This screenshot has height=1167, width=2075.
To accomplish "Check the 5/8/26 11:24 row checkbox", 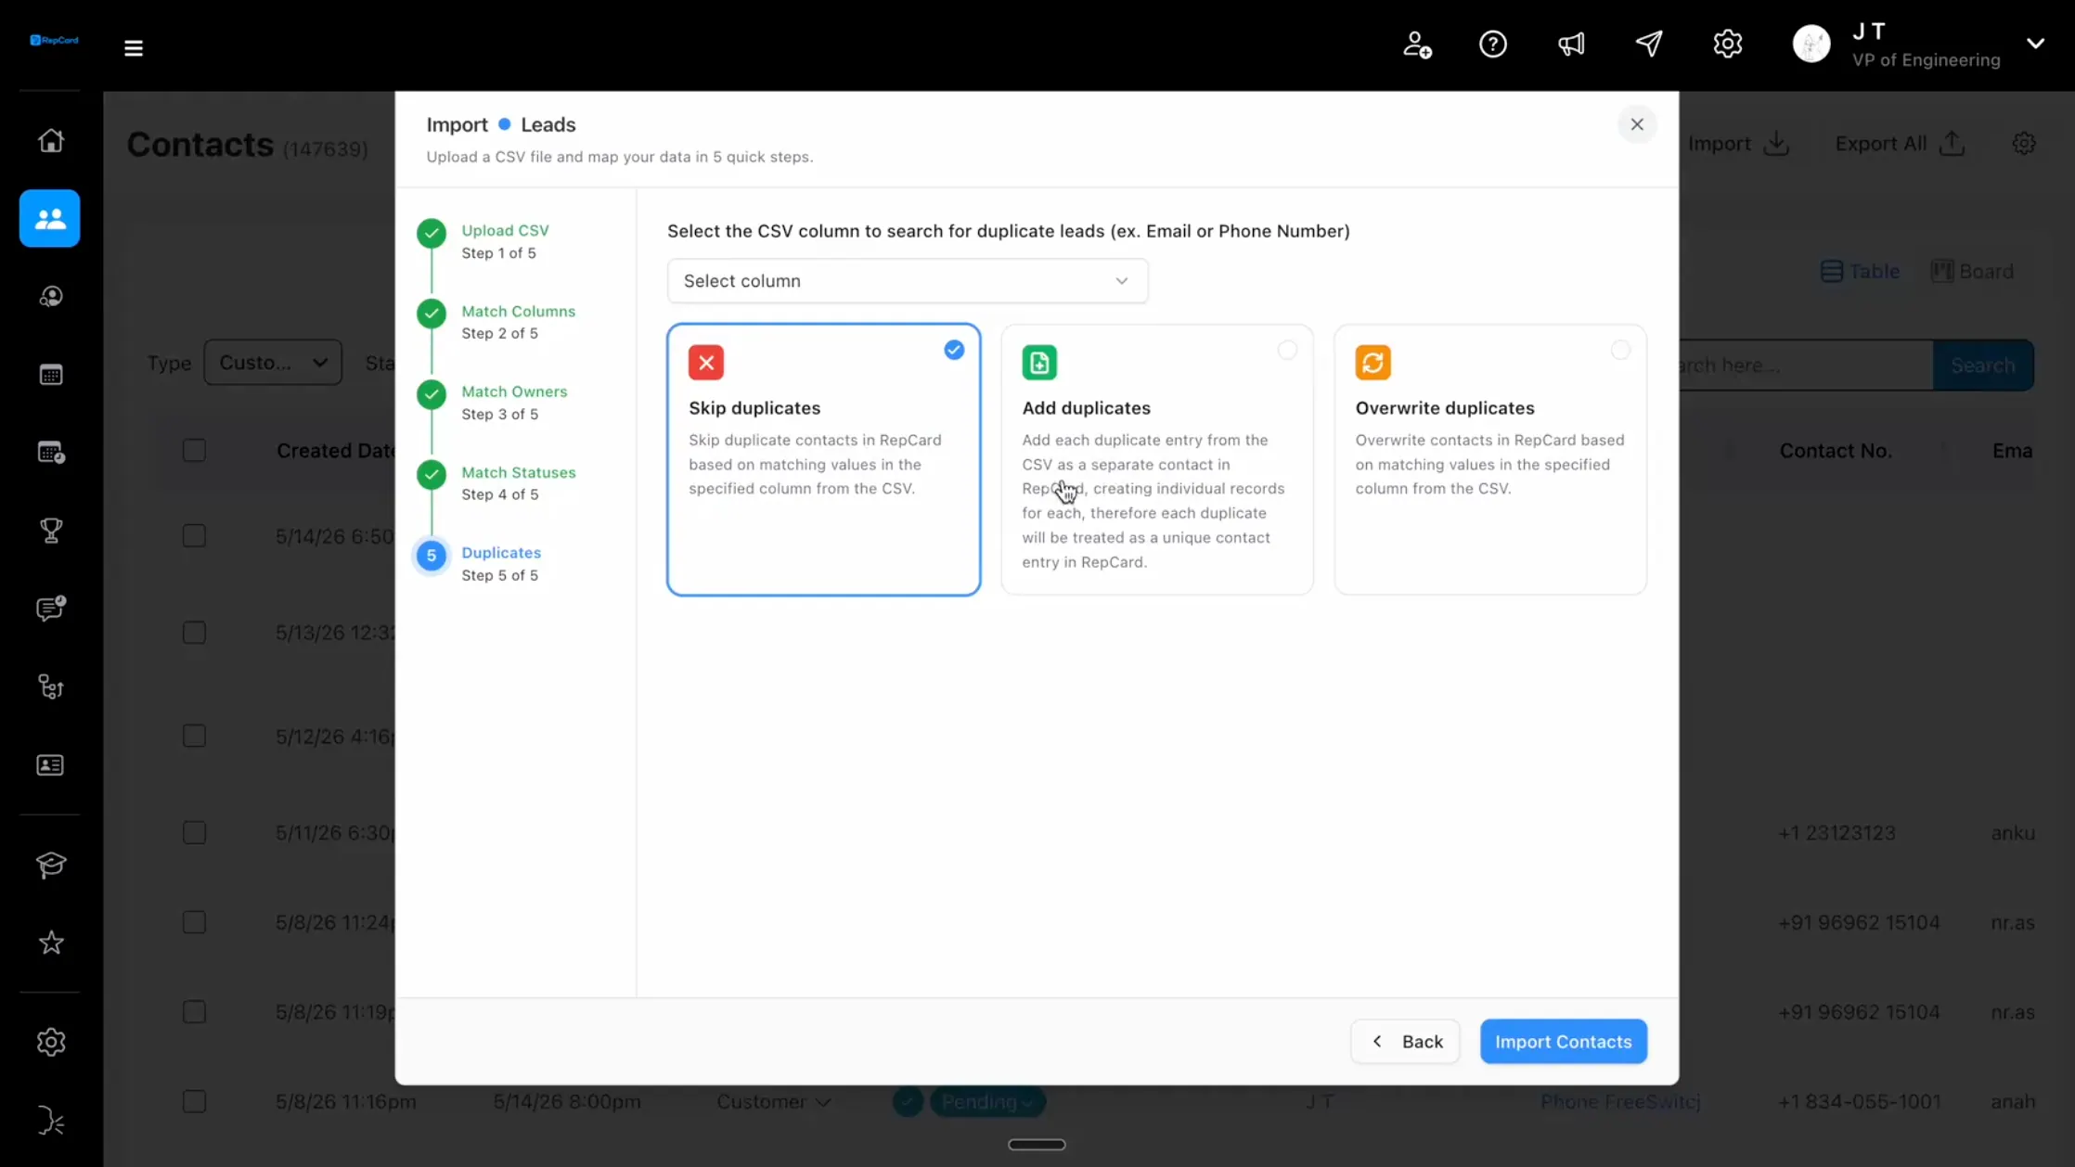I will tap(194, 923).
